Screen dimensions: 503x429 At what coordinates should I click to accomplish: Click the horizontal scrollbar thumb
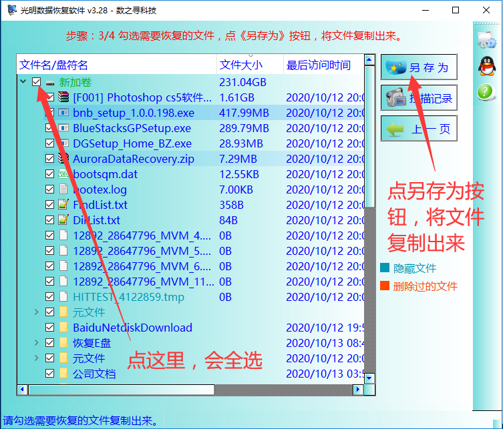pos(122,390)
